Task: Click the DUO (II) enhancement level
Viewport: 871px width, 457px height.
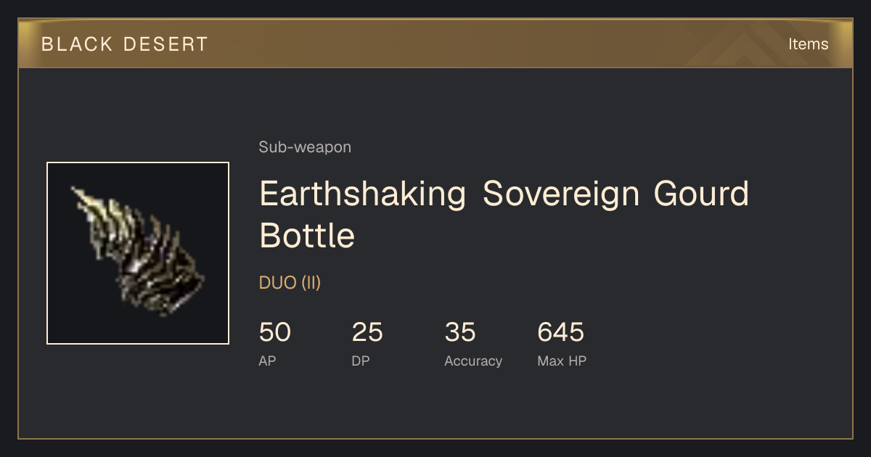Action: (290, 283)
